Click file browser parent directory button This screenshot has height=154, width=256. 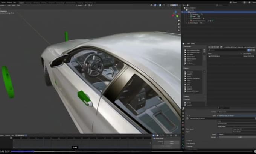click(x=215, y=47)
